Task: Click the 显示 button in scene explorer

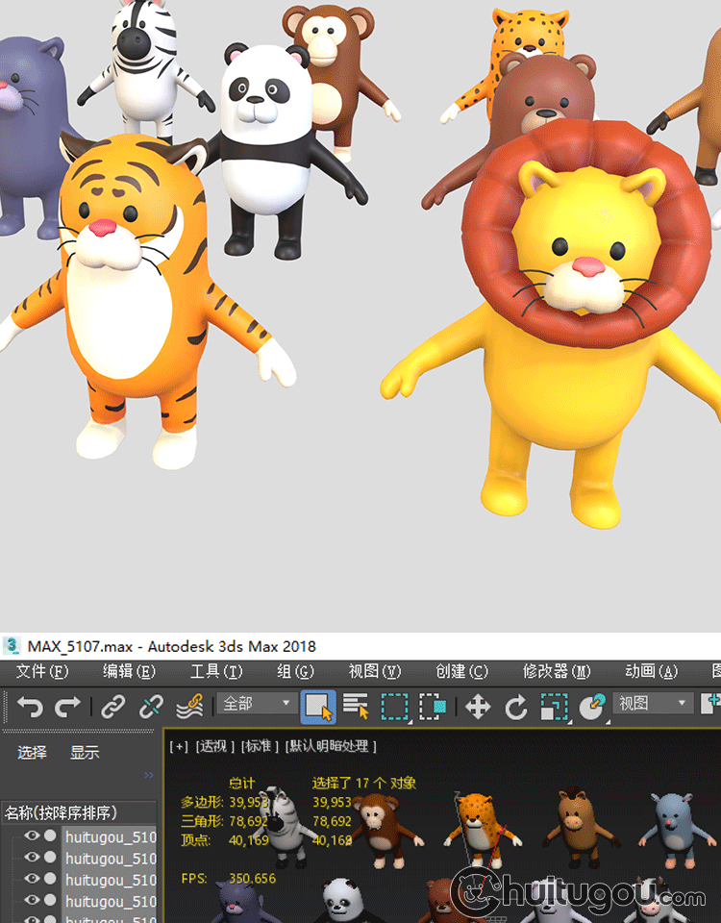Action: coord(85,753)
